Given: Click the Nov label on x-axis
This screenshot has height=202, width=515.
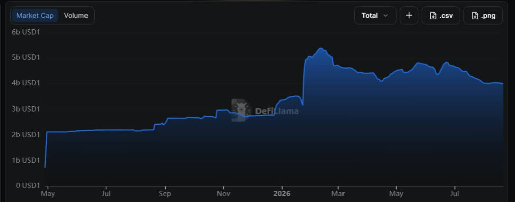Looking at the screenshot, I should click(x=223, y=194).
